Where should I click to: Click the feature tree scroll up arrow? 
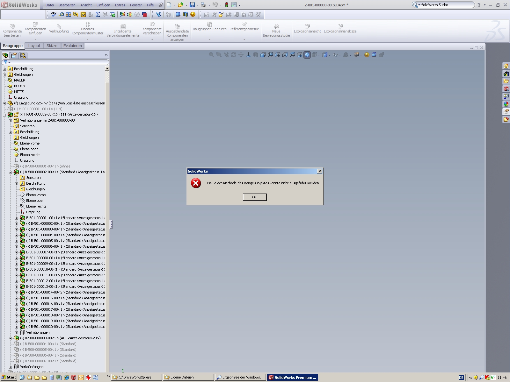point(107,69)
